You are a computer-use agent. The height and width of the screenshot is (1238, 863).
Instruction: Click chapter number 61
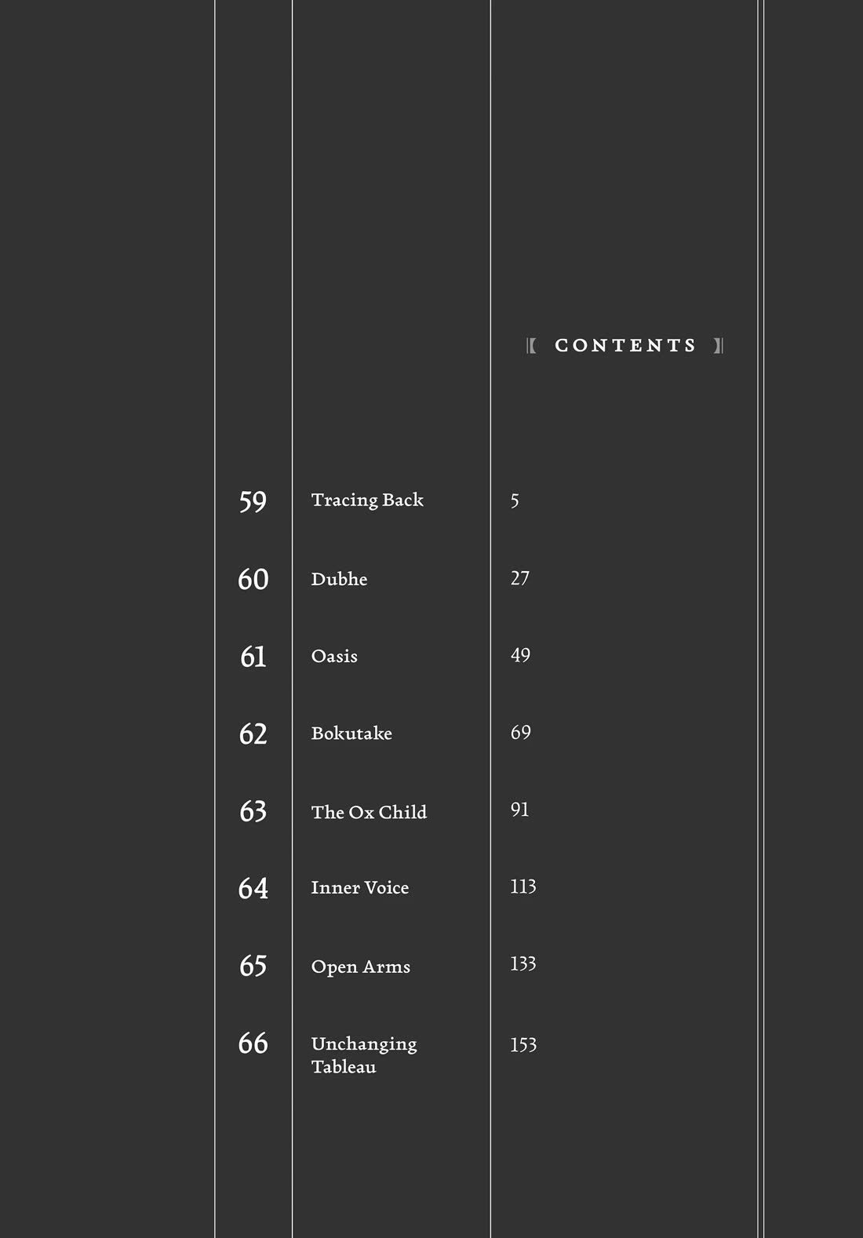coord(253,657)
